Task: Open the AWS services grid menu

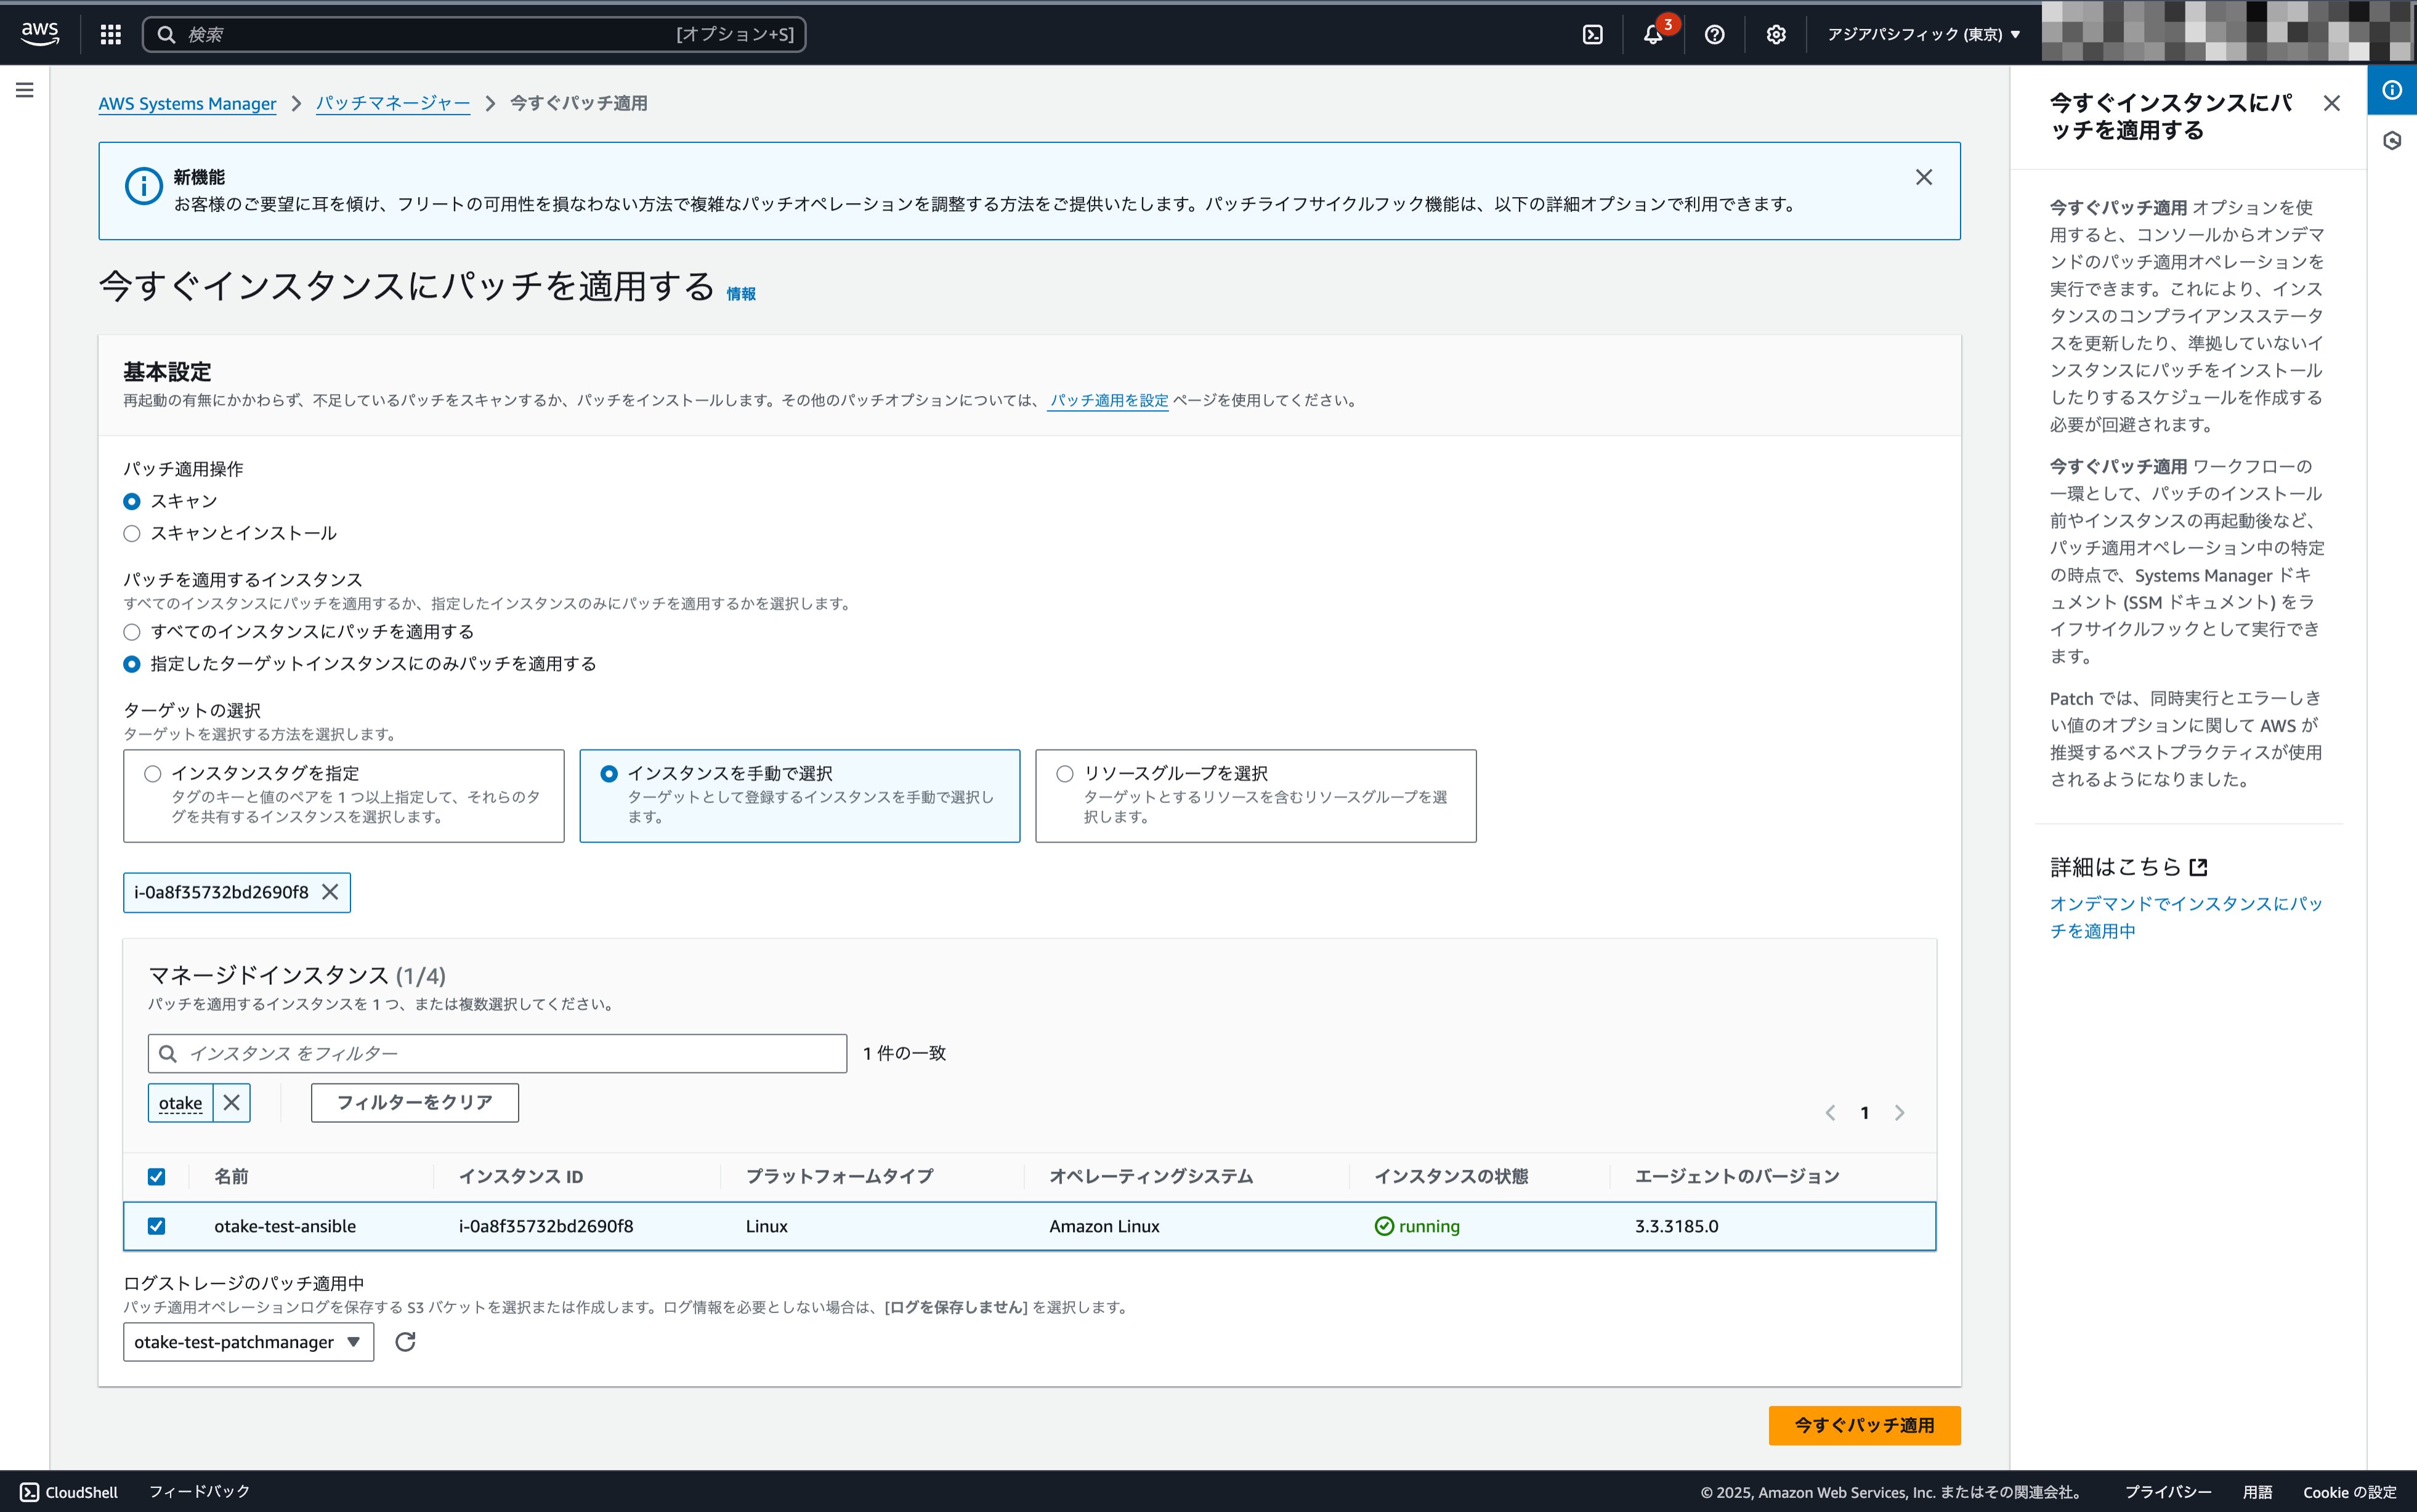Action: (111, 35)
